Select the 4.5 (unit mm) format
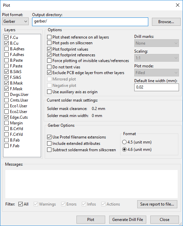Viewport: 183px width, 226px height. pos(124,142)
